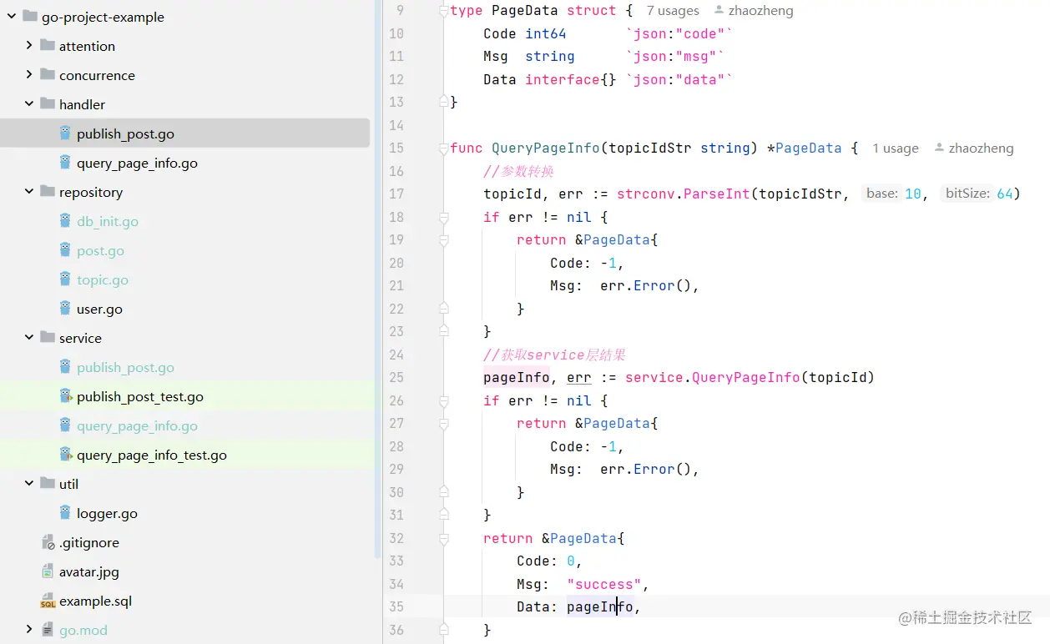Collapse the util folder chevron
Image resolution: width=1050 pixels, height=644 pixels.
pos(29,484)
